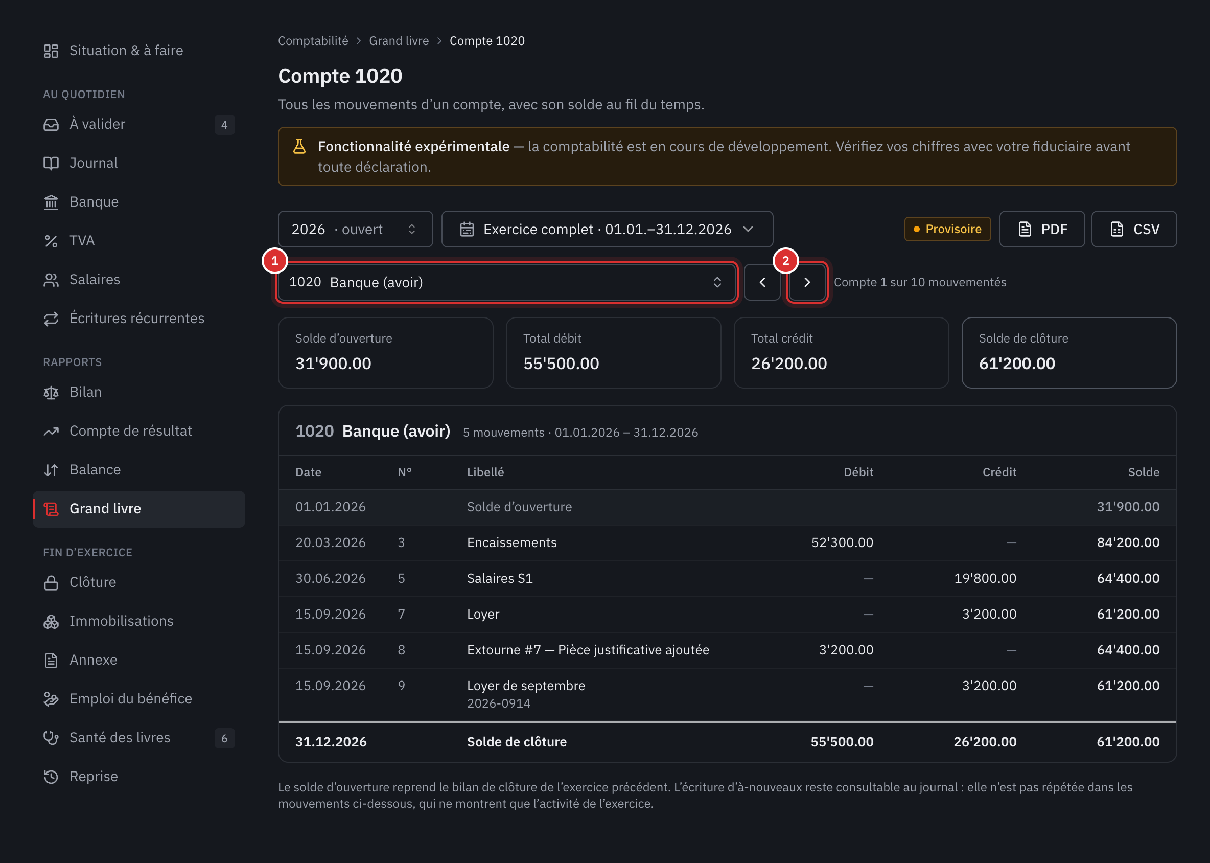Click the Écritures récurrentes repeat icon
Viewport: 1210px width, 863px height.
[51, 319]
